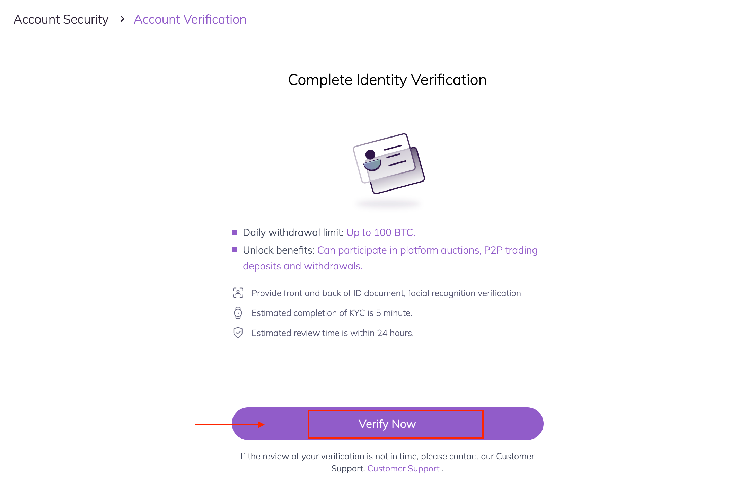Click the Complete Identity Verification heading
Viewport: 731px width, 478px height.
(387, 80)
